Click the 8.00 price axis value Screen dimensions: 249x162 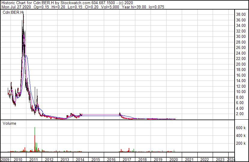tap(240, 98)
